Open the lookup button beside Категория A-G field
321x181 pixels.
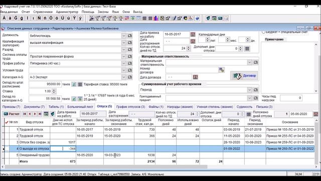coord(130,77)
